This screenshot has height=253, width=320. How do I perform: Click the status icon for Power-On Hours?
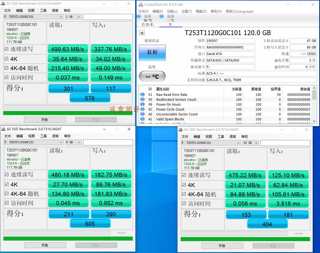point(142,104)
